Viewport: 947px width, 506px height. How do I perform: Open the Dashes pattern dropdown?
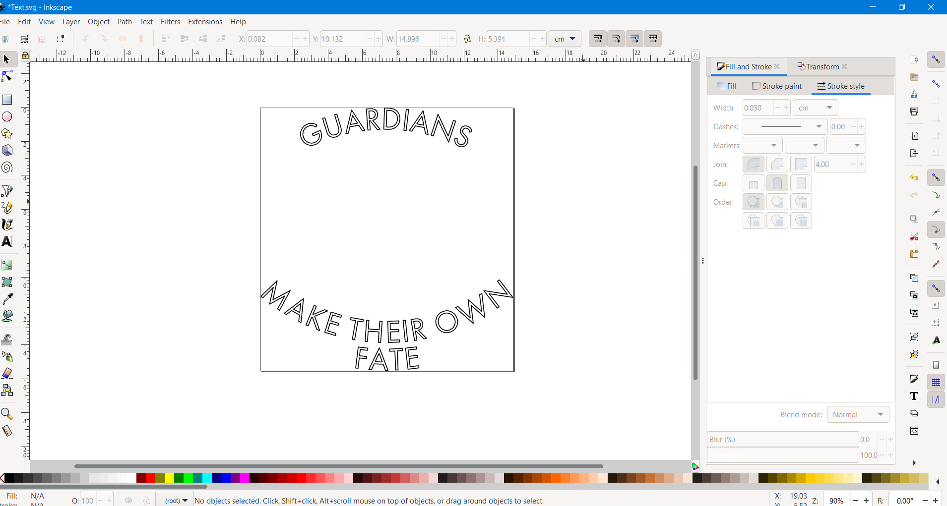pos(785,126)
